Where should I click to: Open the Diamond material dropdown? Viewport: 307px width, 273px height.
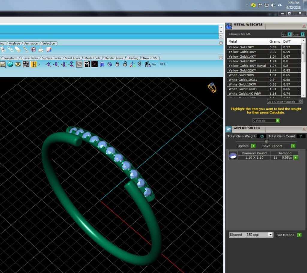point(270,235)
